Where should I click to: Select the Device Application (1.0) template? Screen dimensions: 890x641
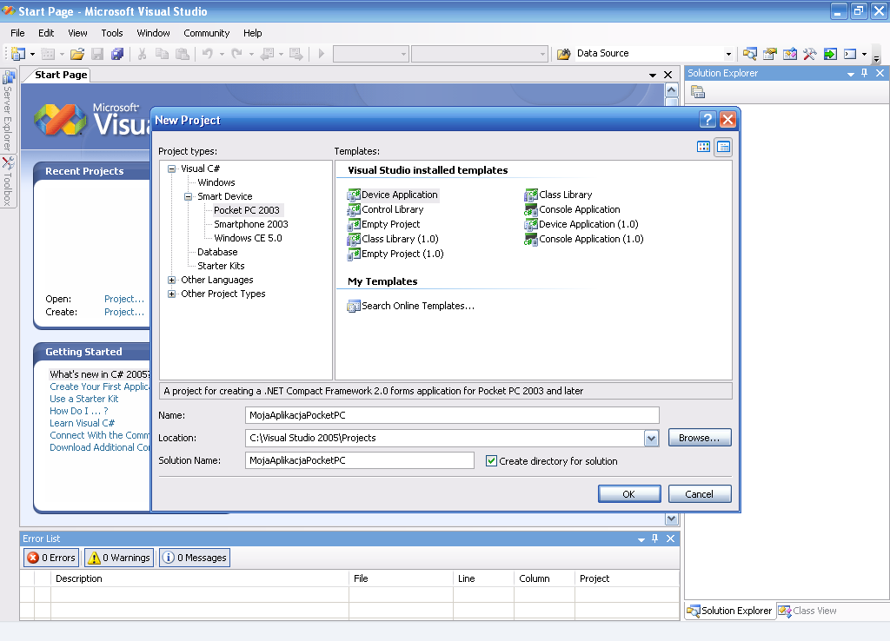(581, 225)
